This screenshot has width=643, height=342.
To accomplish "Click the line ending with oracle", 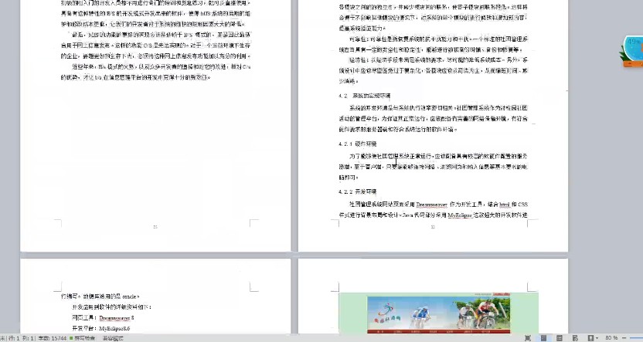I will click(x=100, y=296).
